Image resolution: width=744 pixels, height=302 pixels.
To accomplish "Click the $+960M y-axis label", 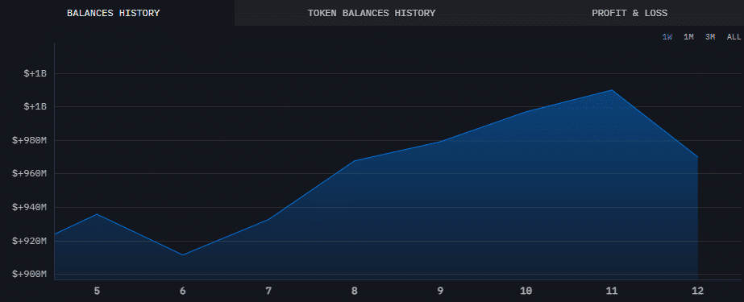I will point(29,173).
